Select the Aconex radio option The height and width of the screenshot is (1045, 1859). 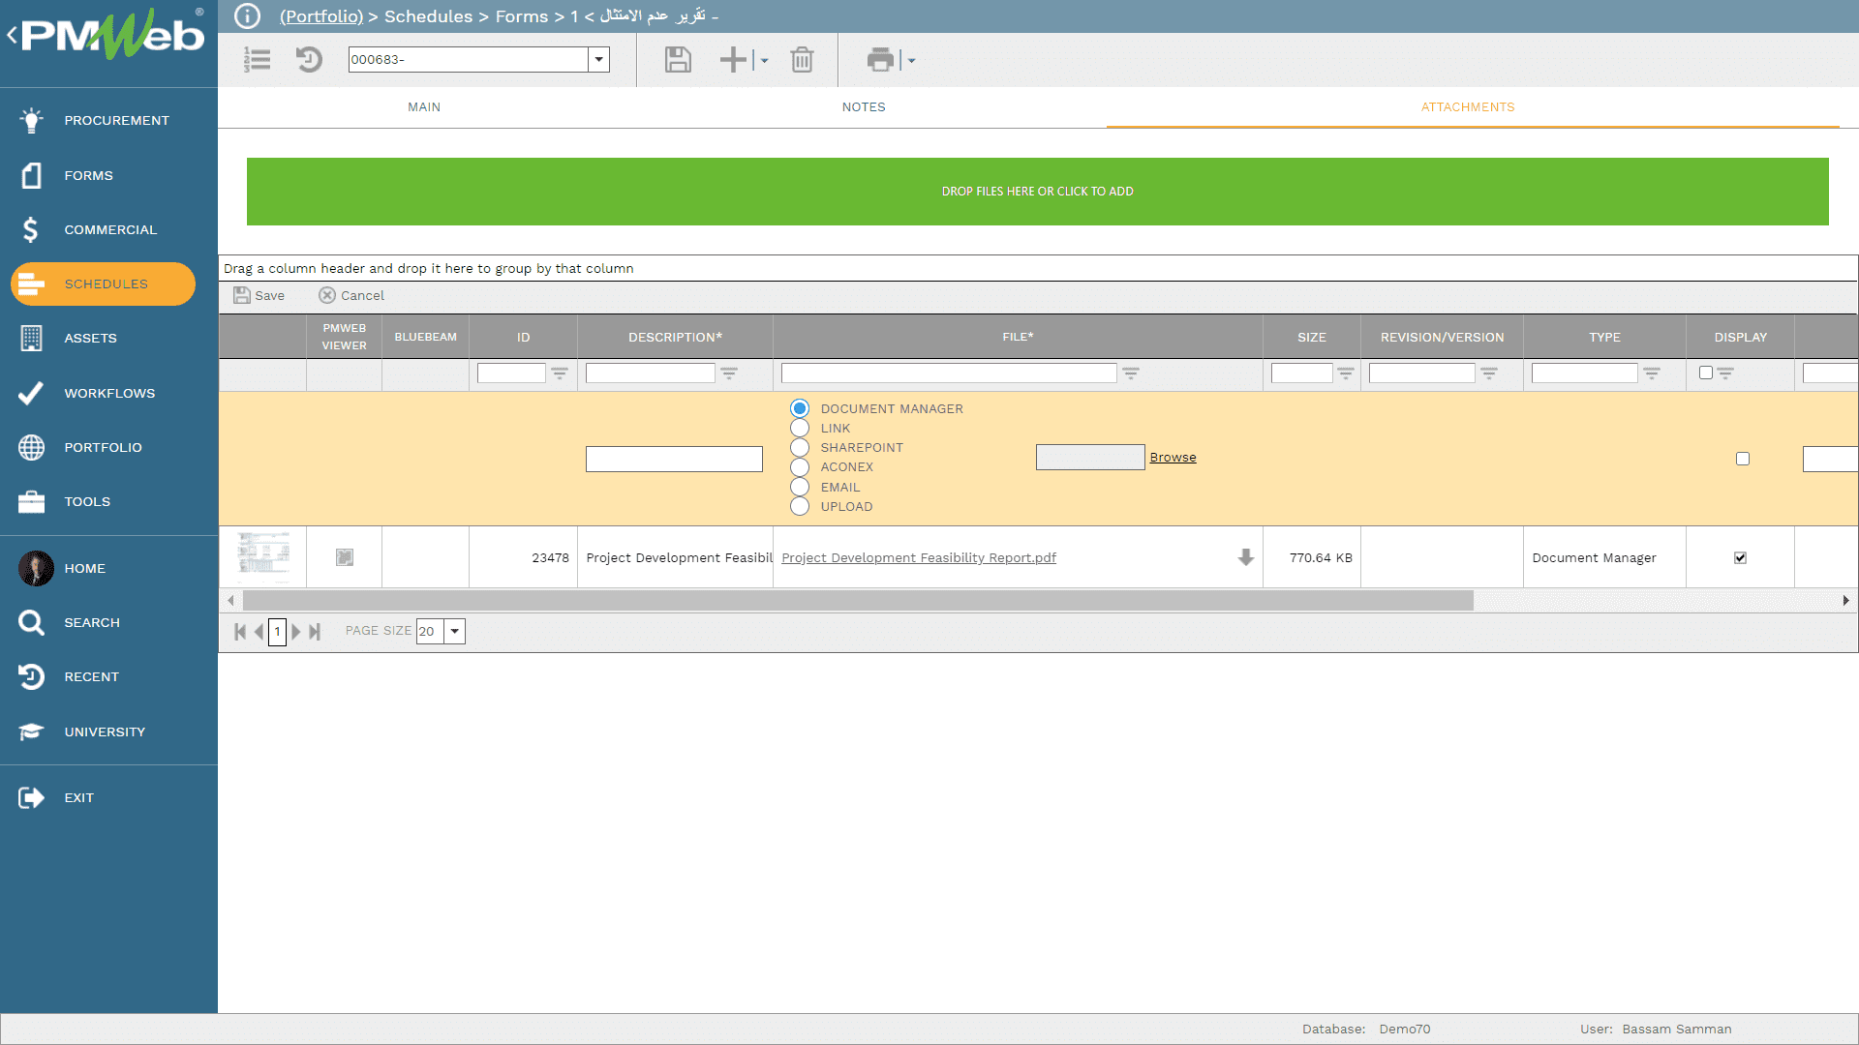[800, 466]
